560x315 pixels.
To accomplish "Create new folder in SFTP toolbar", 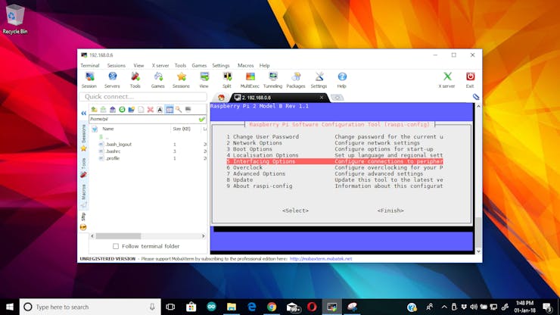I will click(x=132, y=109).
